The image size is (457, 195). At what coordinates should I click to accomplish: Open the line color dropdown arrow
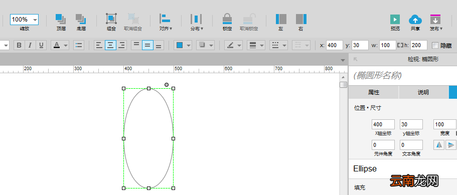240,46
